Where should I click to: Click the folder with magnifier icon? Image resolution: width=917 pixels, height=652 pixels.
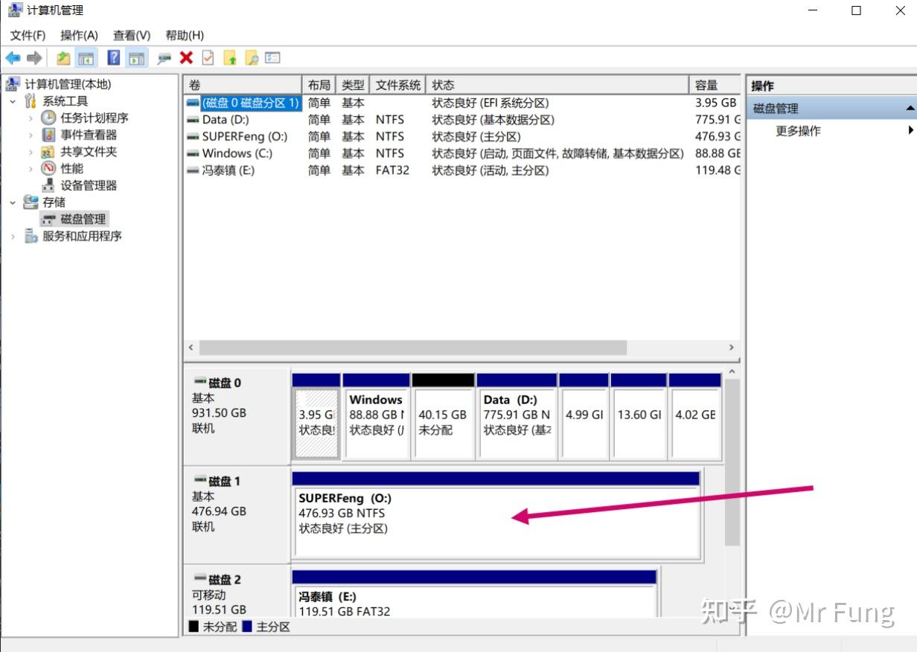point(252,58)
